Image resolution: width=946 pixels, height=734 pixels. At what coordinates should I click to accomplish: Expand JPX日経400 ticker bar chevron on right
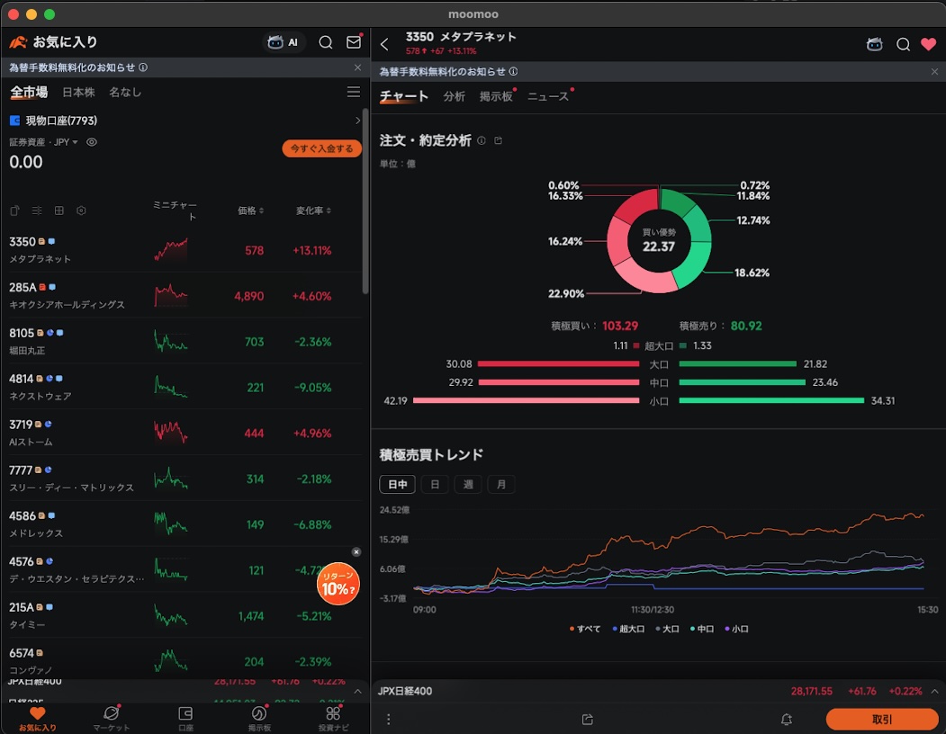pyautogui.click(x=934, y=691)
